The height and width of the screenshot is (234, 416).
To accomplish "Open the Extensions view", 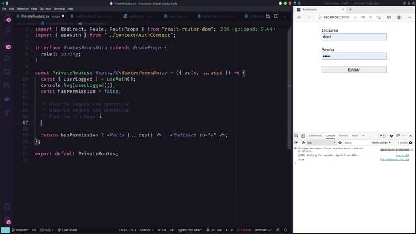I will pyautogui.click(x=7, y=85).
